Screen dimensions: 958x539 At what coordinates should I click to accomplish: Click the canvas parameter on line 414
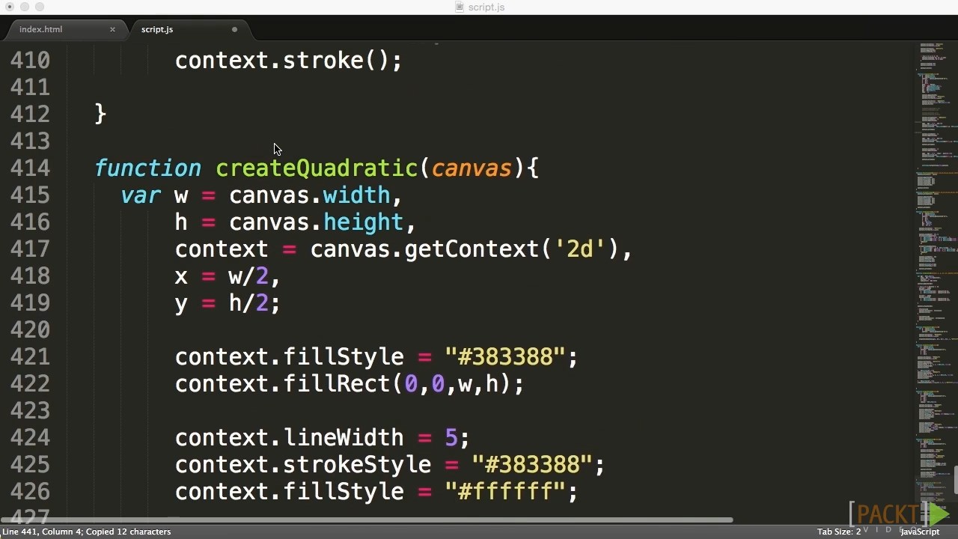(x=472, y=168)
